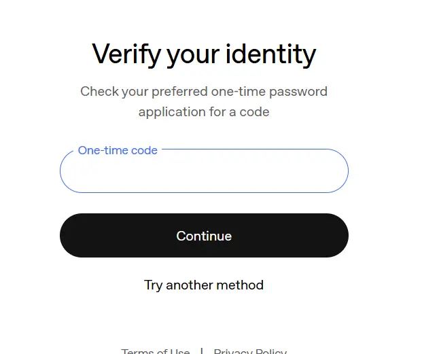The width and height of the screenshot is (439, 354).
Task: Click the black Continue button
Action: tap(204, 235)
